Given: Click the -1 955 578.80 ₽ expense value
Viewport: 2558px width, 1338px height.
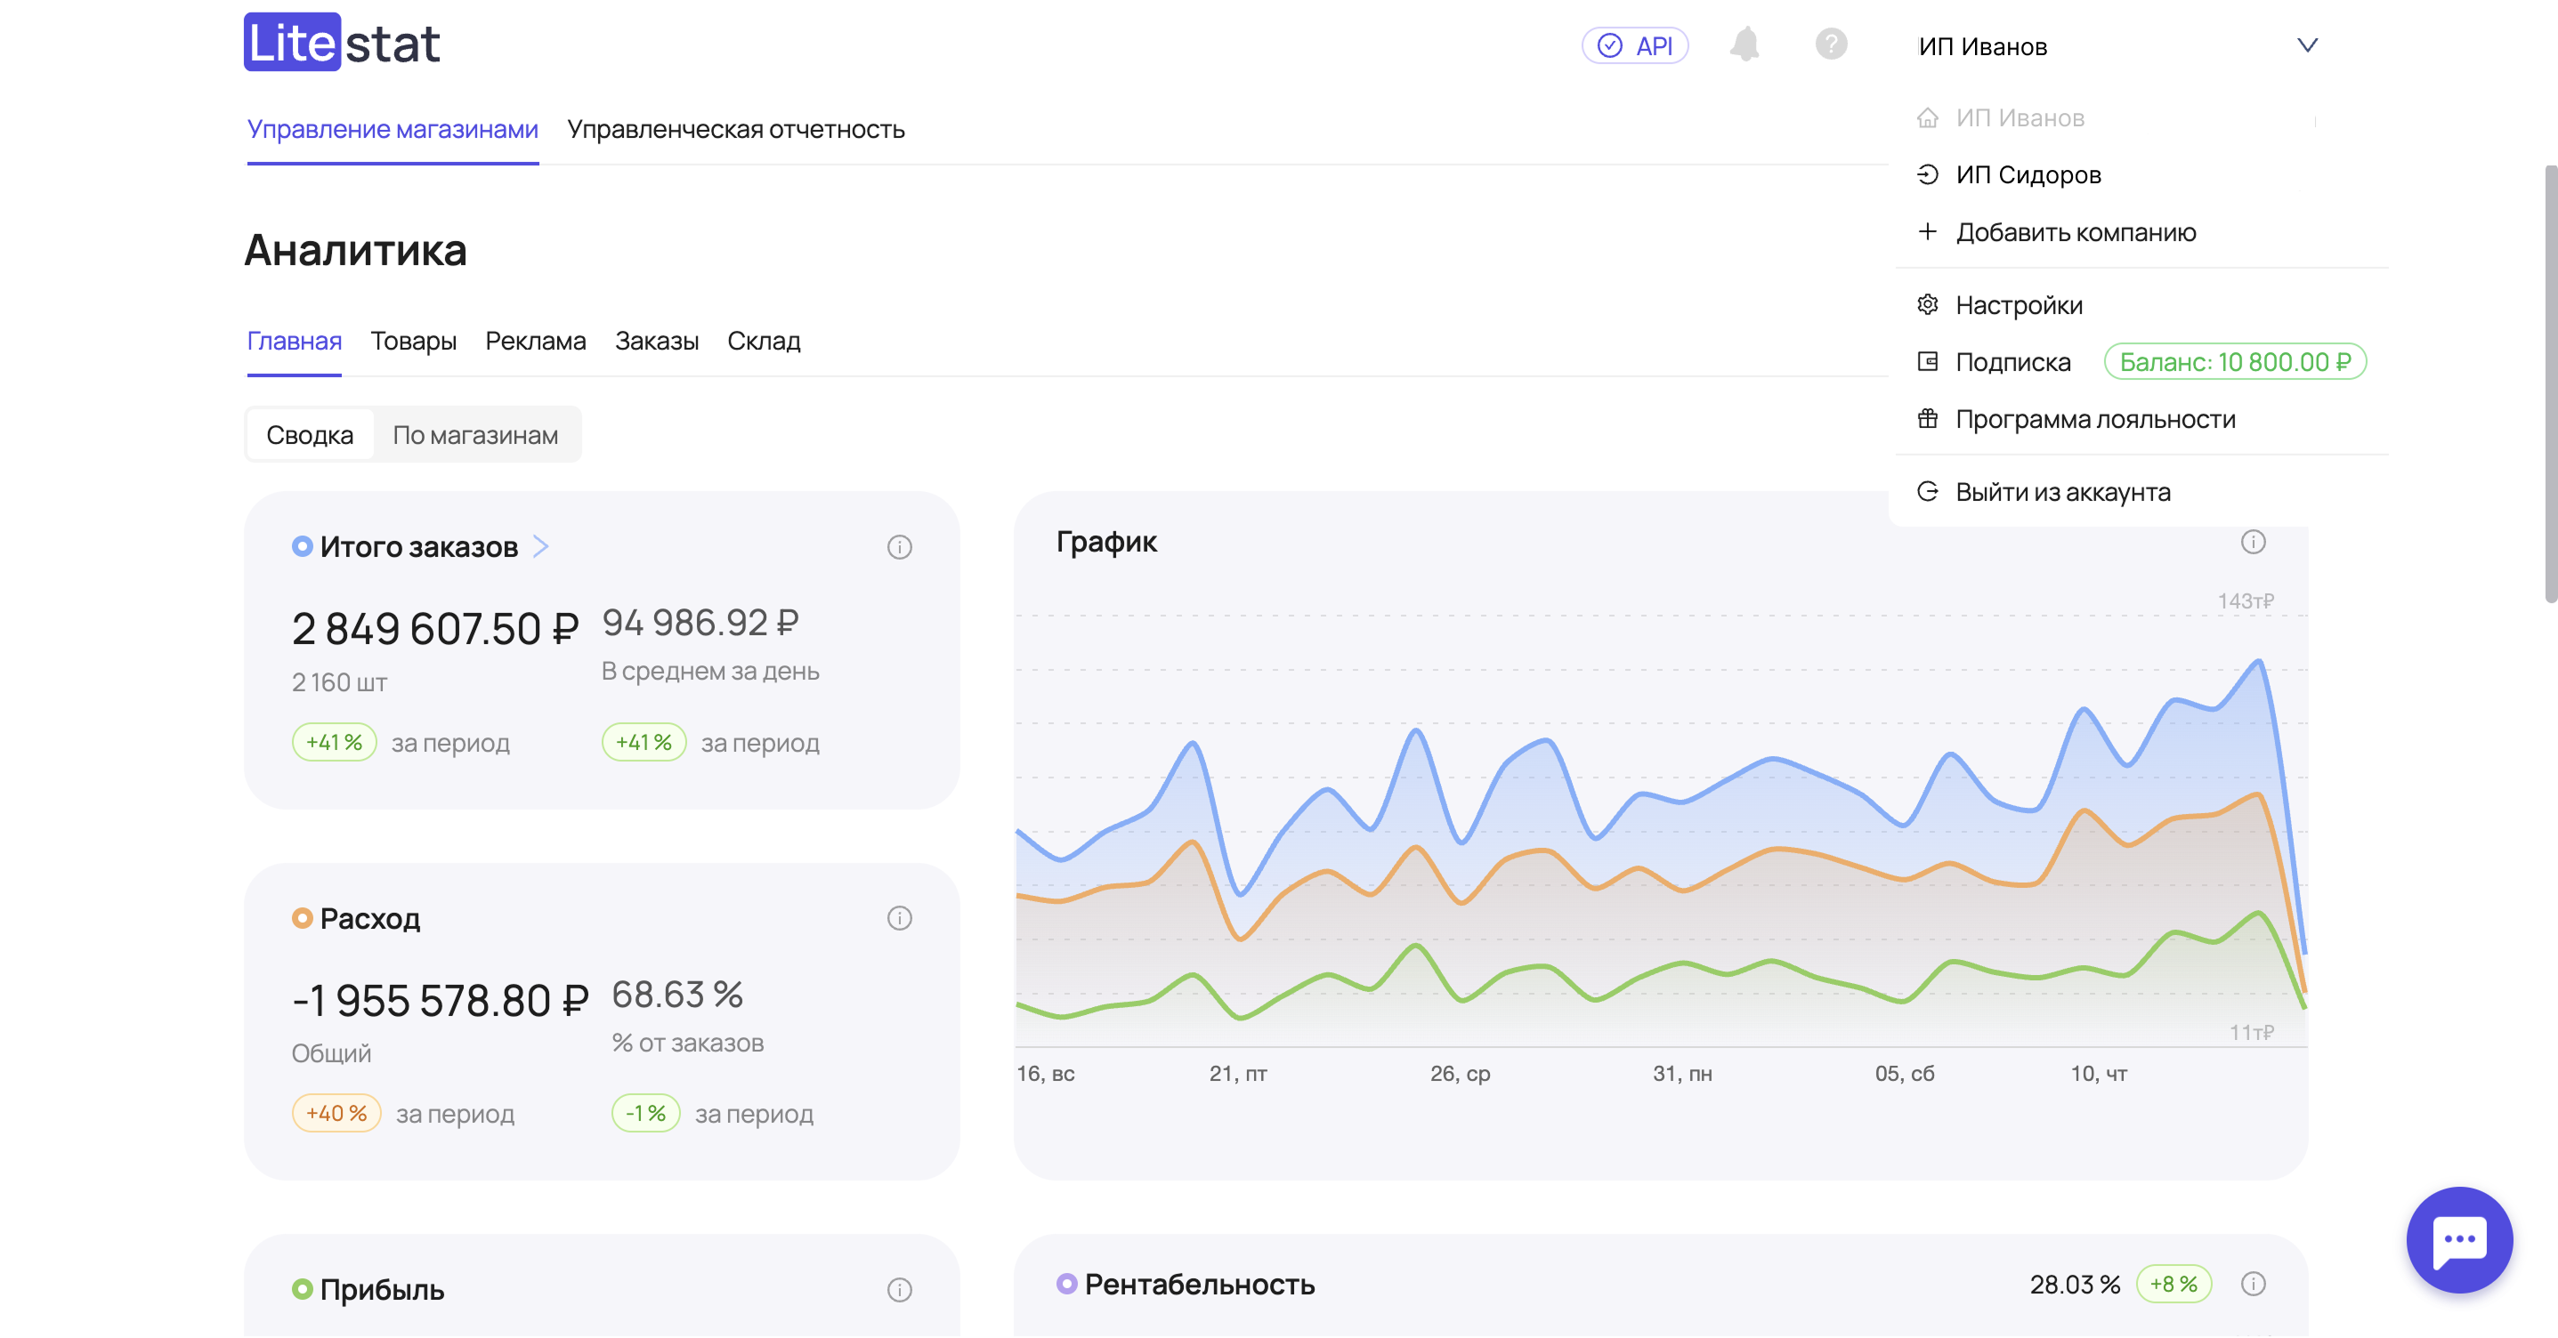Looking at the screenshot, I should [x=440, y=1001].
